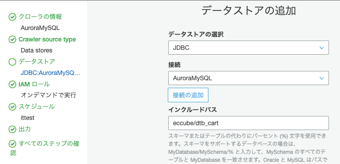340x164 pixels.
Task: Click the checkmark icon beside クローラの情報
Action: [x=12, y=17]
